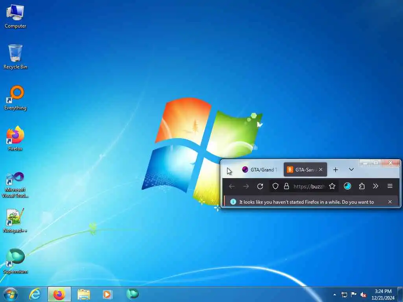Screen dimensions: 403x302
Task: Open the taskbar clock showing 3:24 PM
Action: coord(383,295)
